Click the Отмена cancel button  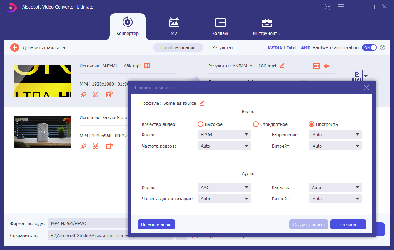348,224
